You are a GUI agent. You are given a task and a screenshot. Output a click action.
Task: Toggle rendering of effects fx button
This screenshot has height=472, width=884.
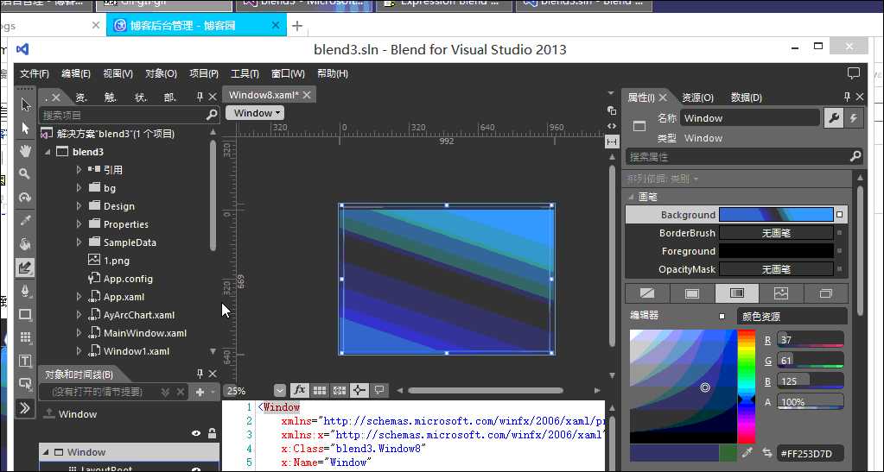click(299, 390)
